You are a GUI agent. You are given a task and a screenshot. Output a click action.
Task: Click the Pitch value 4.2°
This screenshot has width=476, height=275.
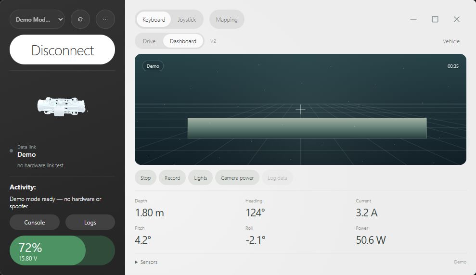click(x=142, y=240)
